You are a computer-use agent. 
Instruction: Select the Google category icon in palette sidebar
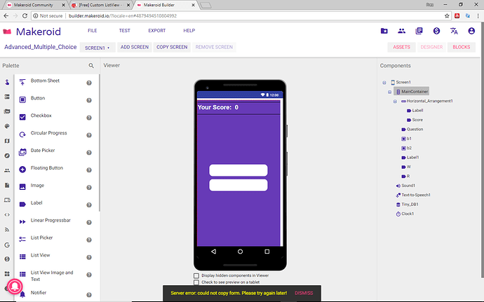pyautogui.click(x=7, y=245)
